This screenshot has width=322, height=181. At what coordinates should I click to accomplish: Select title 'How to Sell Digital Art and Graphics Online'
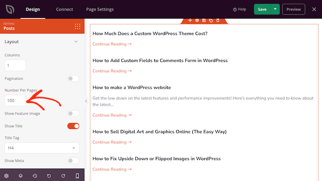pyautogui.click(x=160, y=131)
